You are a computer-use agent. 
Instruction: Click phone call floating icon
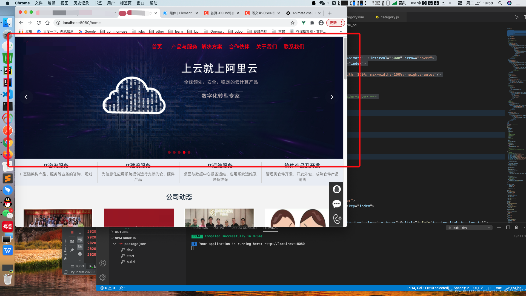pyautogui.click(x=336, y=219)
